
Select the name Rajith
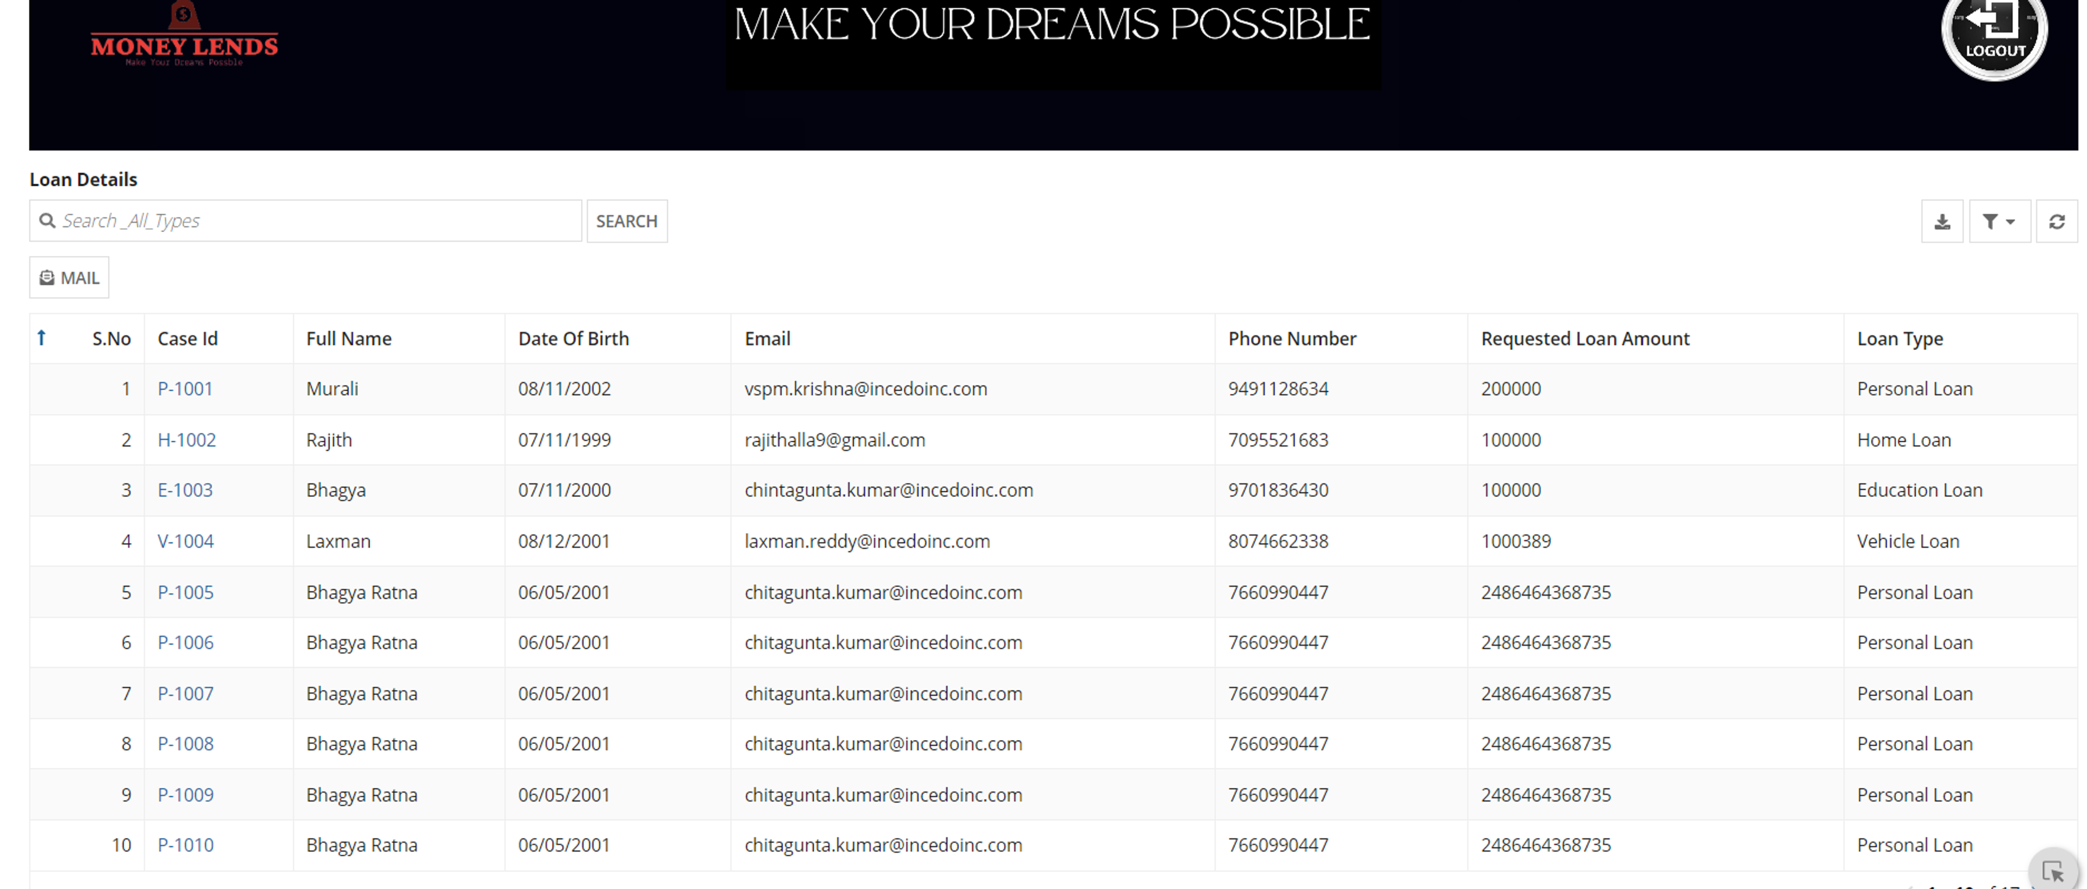point(329,440)
